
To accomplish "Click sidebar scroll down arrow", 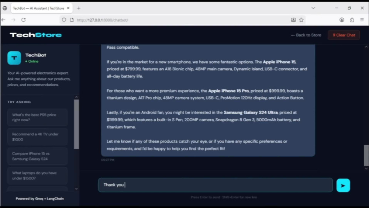I will tap(76, 189).
